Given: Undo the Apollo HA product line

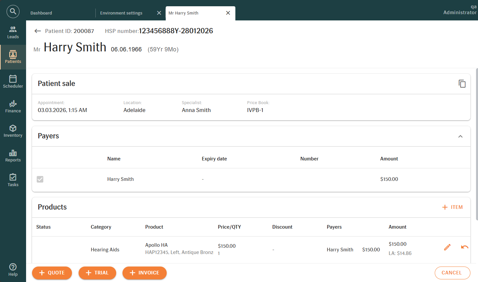Looking at the screenshot, I should coord(464,247).
